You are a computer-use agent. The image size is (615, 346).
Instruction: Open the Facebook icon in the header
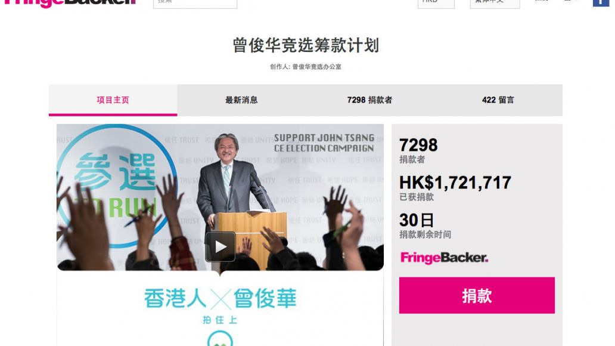click(x=601, y=3)
